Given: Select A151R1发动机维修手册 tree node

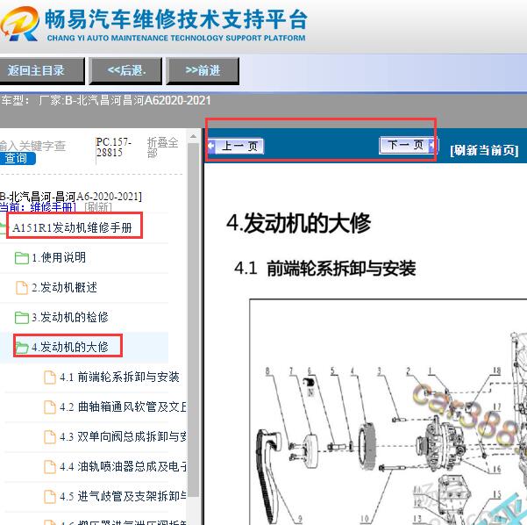Looking at the screenshot, I should click(72, 228).
